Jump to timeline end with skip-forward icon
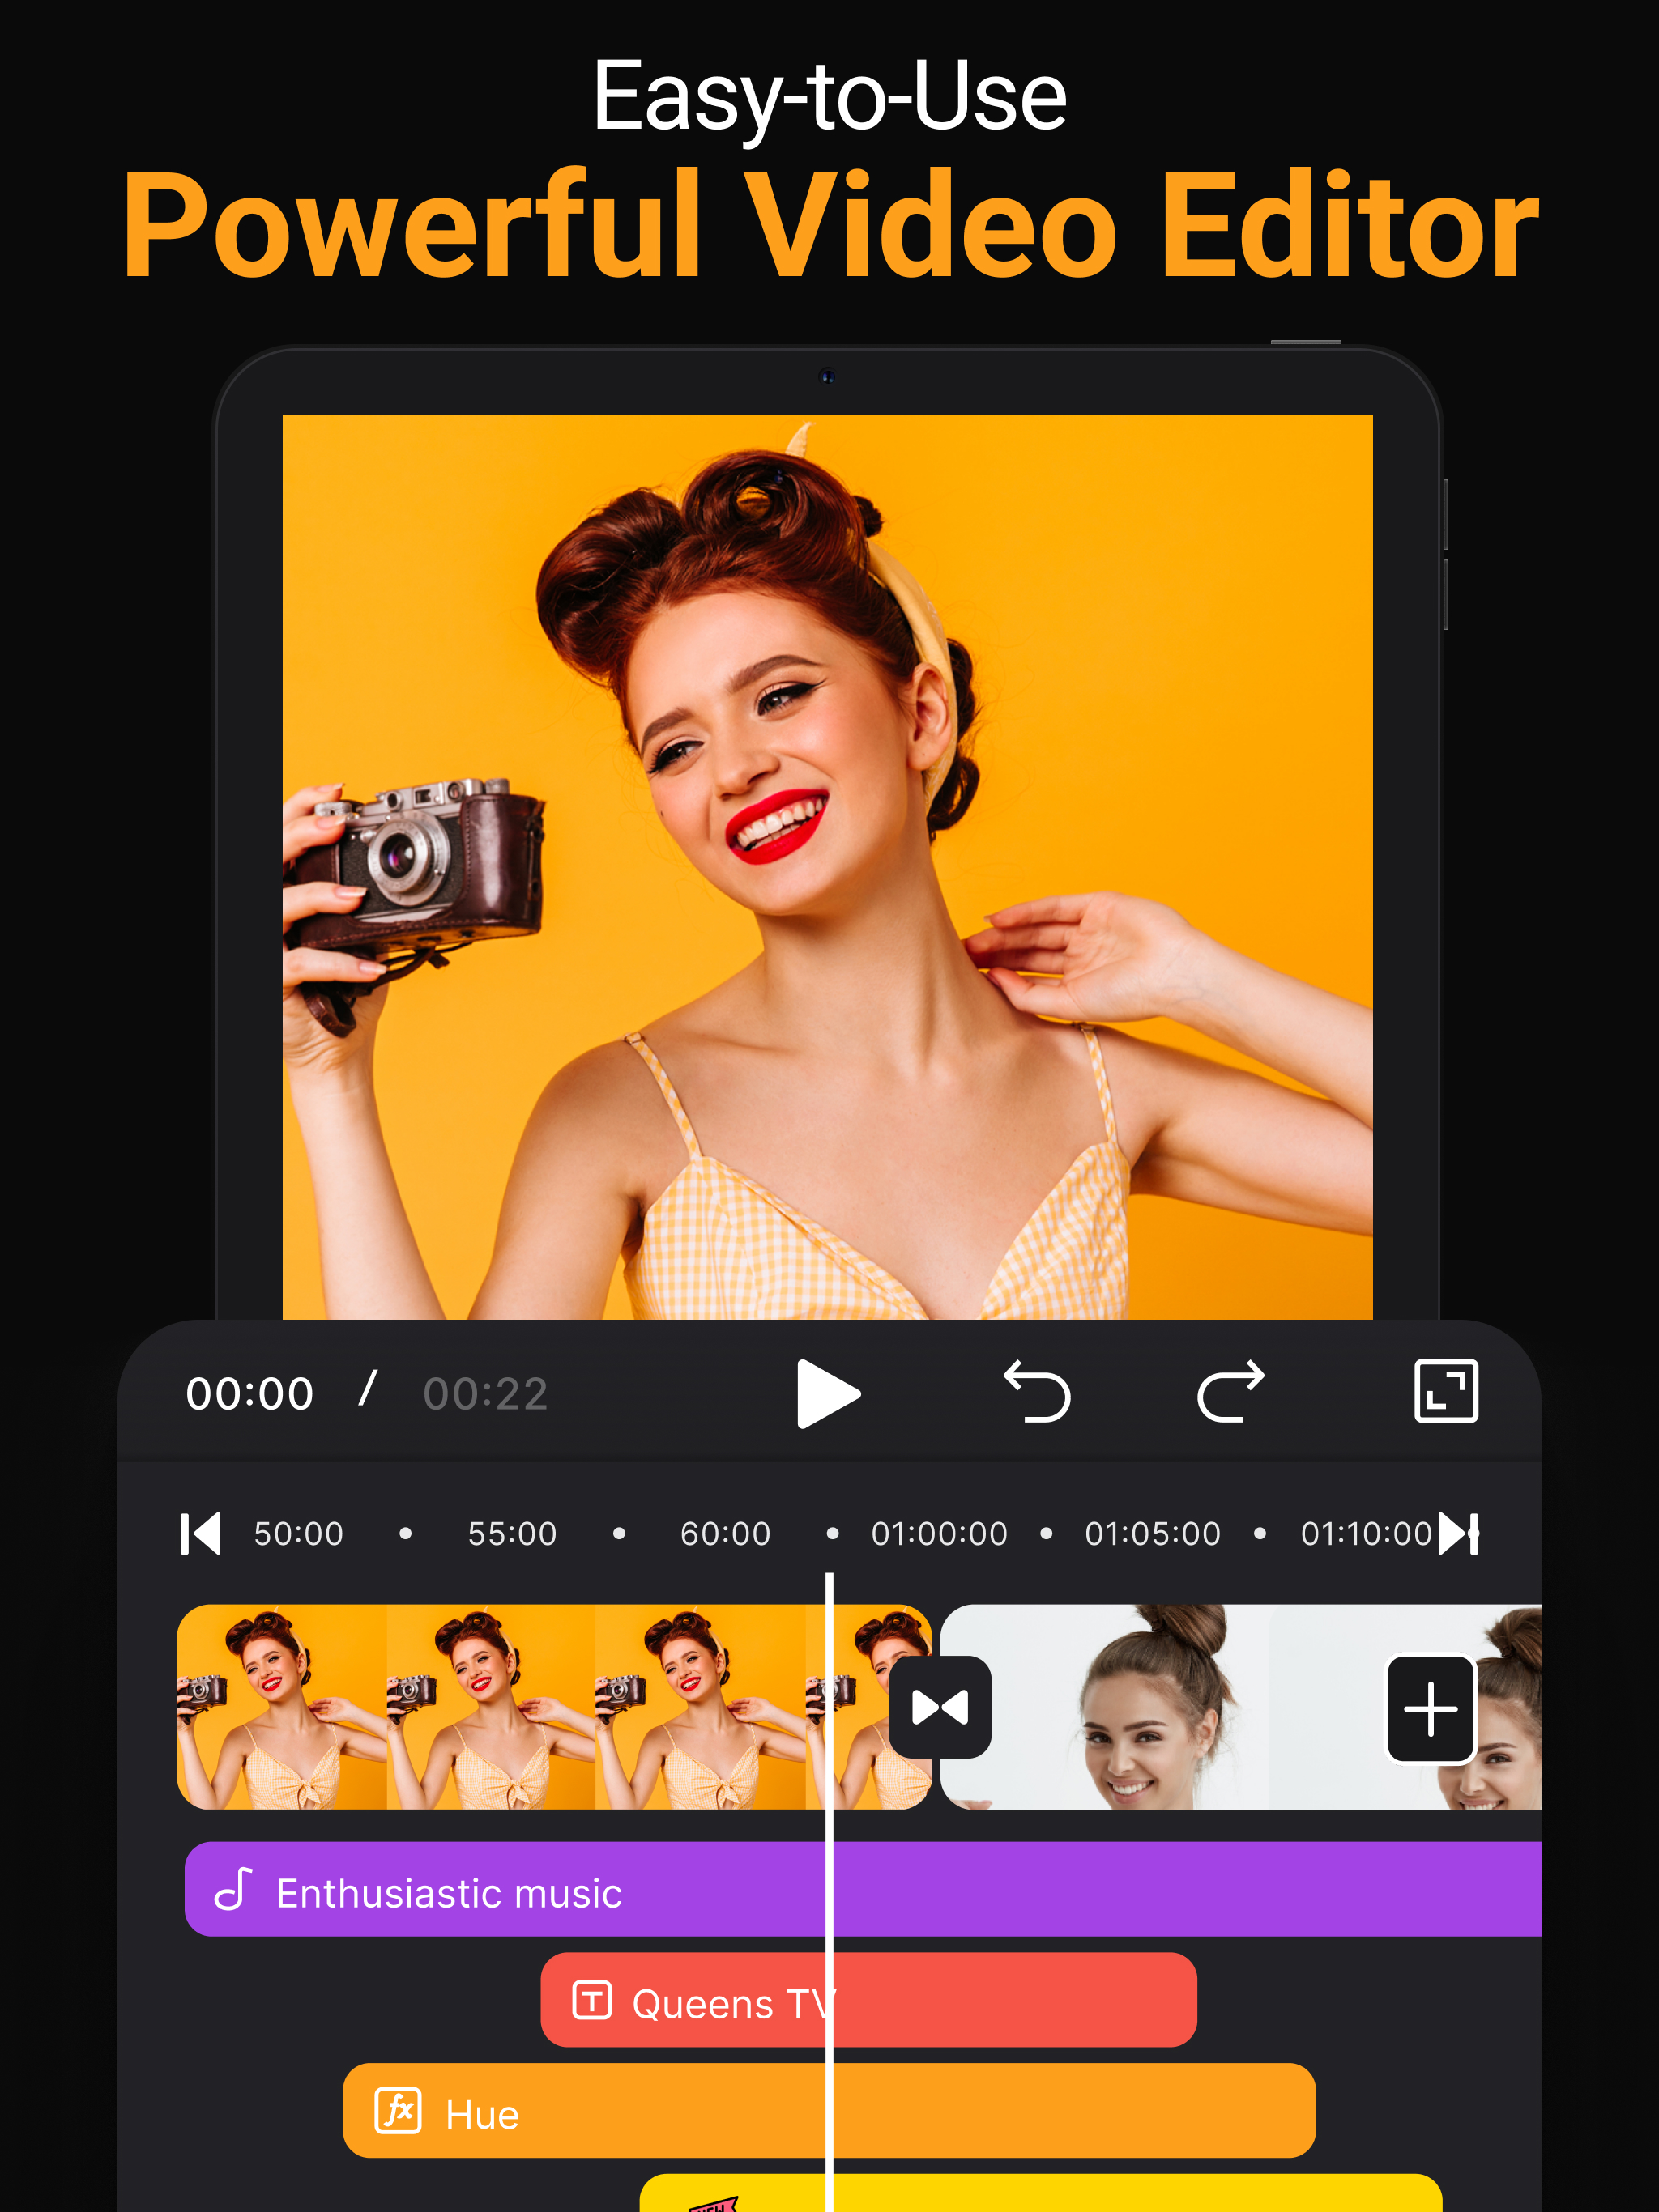 (1459, 1533)
